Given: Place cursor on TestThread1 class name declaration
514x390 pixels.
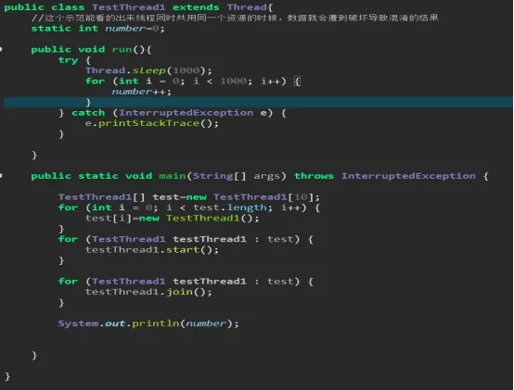Looking at the screenshot, I should tap(128, 7).
